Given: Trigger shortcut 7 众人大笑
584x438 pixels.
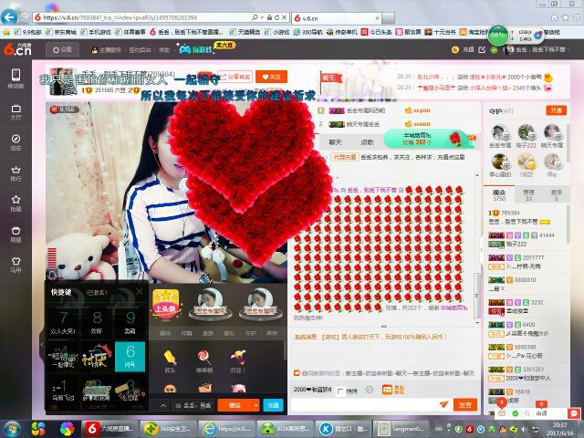Looking at the screenshot, I should [63, 322].
